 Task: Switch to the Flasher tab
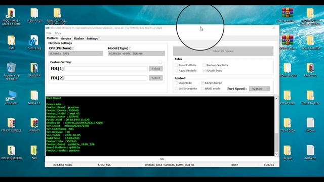click(x=79, y=38)
